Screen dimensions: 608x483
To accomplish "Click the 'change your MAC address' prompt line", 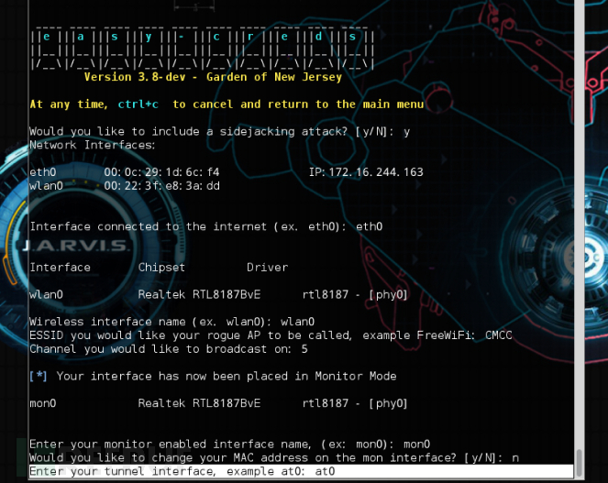I will pos(274,458).
